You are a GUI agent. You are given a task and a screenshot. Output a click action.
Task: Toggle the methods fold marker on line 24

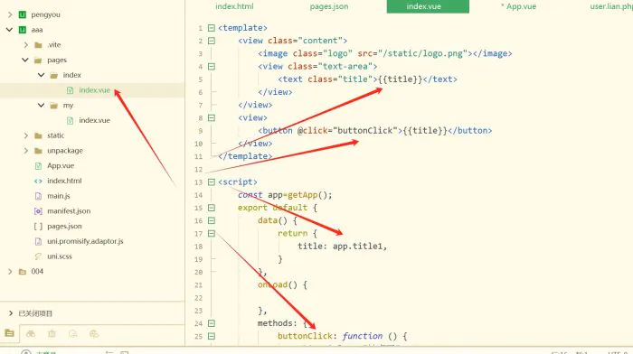(211, 323)
